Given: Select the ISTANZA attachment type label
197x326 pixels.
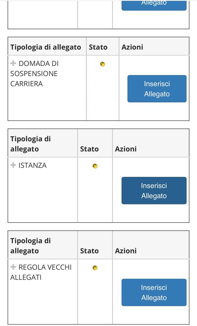Looking at the screenshot, I should [x=32, y=165].
